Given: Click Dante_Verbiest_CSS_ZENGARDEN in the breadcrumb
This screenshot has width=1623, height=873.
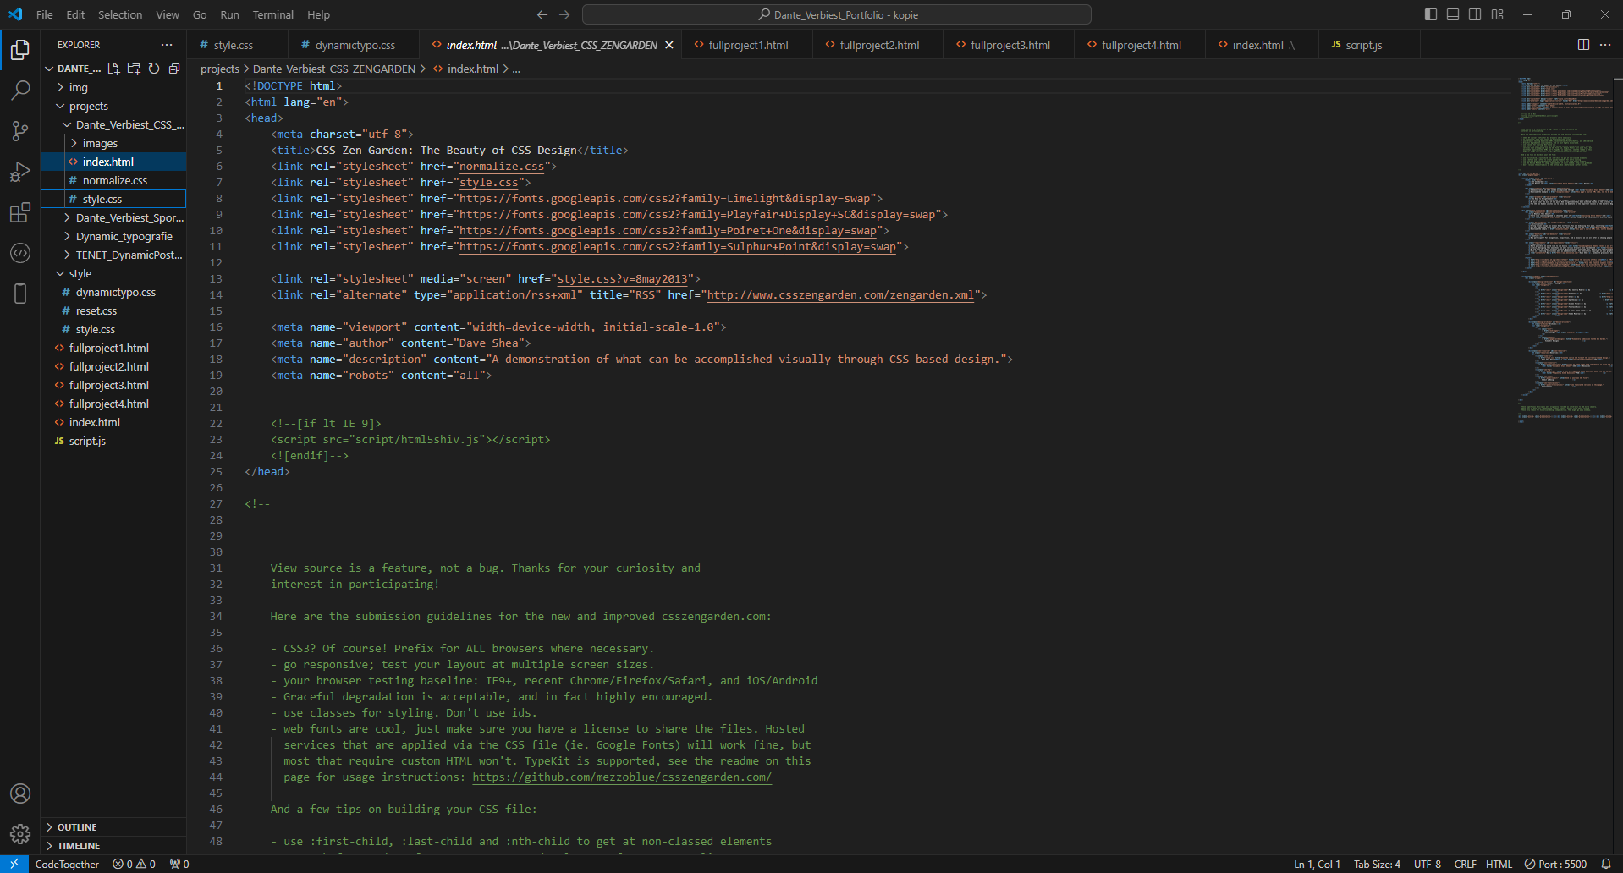Looking at the screenshot, I should [334, 69].
